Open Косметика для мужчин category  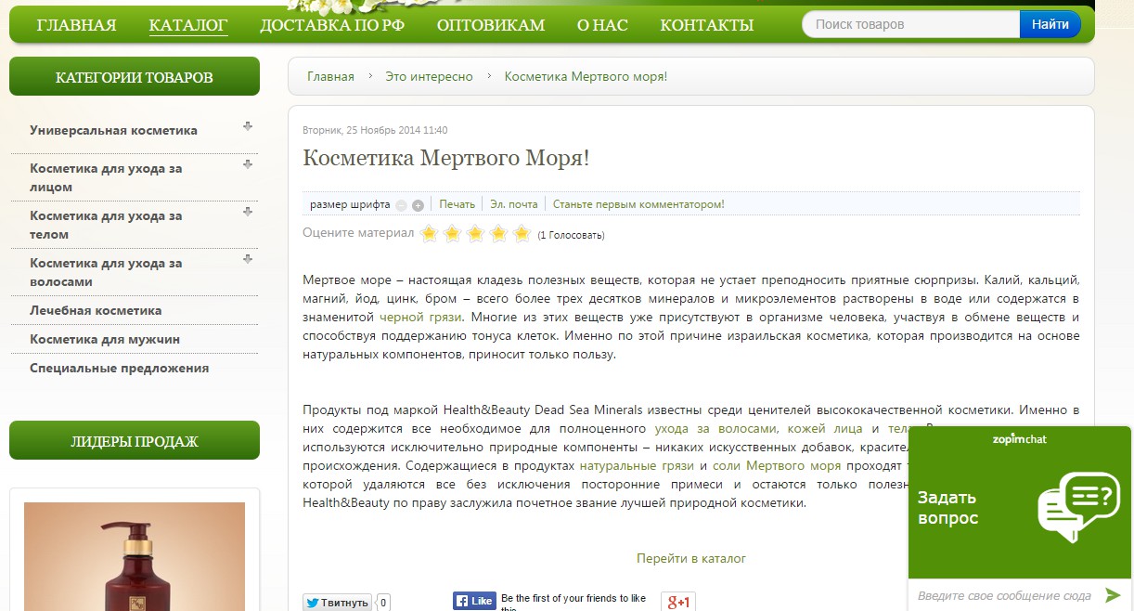105,339
